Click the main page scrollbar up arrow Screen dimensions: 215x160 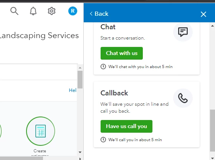coord(80,68)
